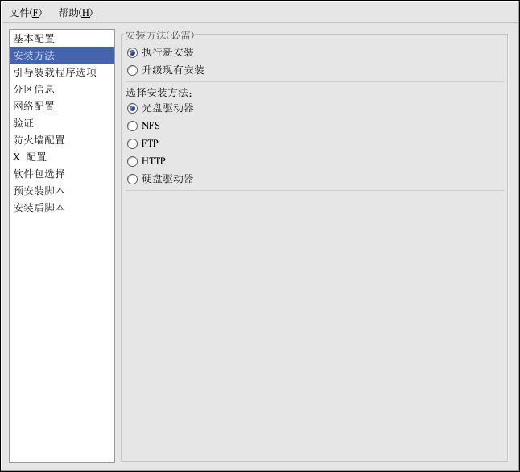Open the 帮助(H) menu
The width and height of the screenshot is (520, 472).
point(76,13)
